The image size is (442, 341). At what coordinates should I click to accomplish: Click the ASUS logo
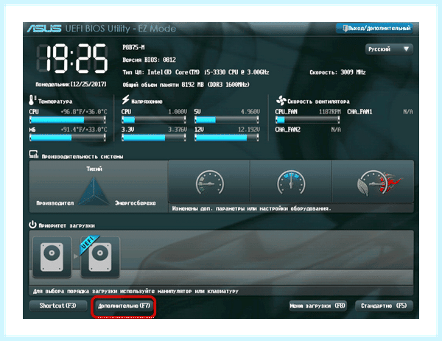point(44,29)
